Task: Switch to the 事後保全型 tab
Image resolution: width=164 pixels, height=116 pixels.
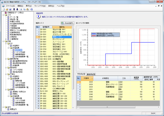Action: [91, 74]
